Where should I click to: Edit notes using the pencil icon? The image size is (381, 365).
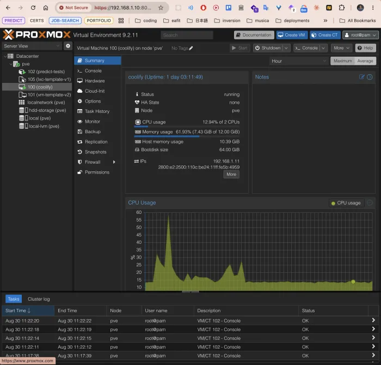[361, 77]
